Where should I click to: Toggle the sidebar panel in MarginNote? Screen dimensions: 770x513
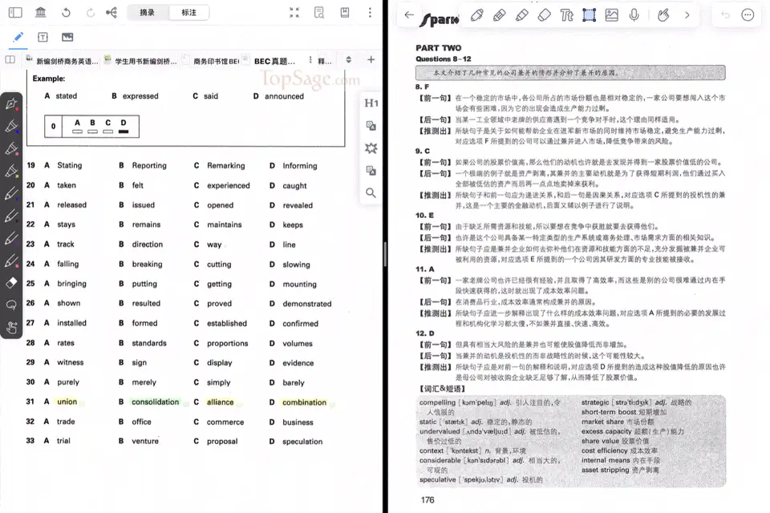coord(15,12)
